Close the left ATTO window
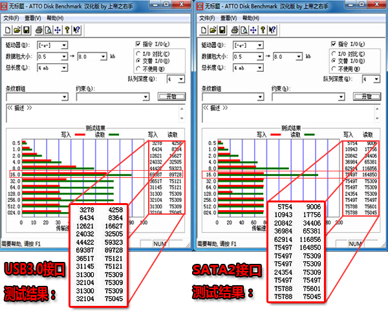 (182, 5)
